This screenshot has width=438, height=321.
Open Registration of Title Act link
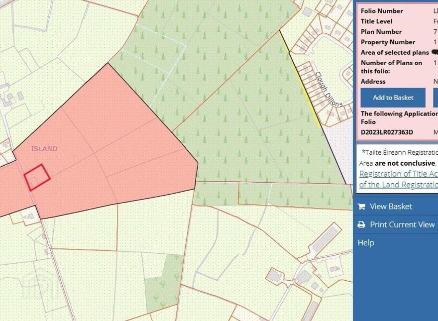pos(399,174)
